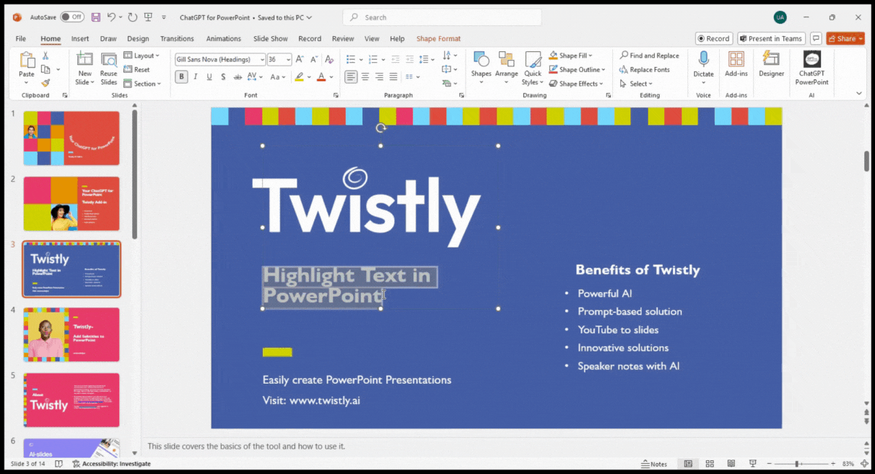Viewport: 875px width, 474px height.
Task: Align text left
Action: point(351,76)
